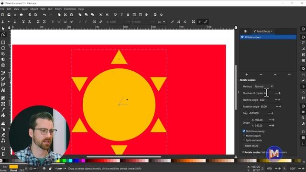Toggle layer visibility eye in status bar
The image size is (306, 172).
point(44,169)
